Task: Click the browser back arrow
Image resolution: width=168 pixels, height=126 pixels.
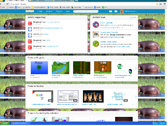Action: point(1,4)
